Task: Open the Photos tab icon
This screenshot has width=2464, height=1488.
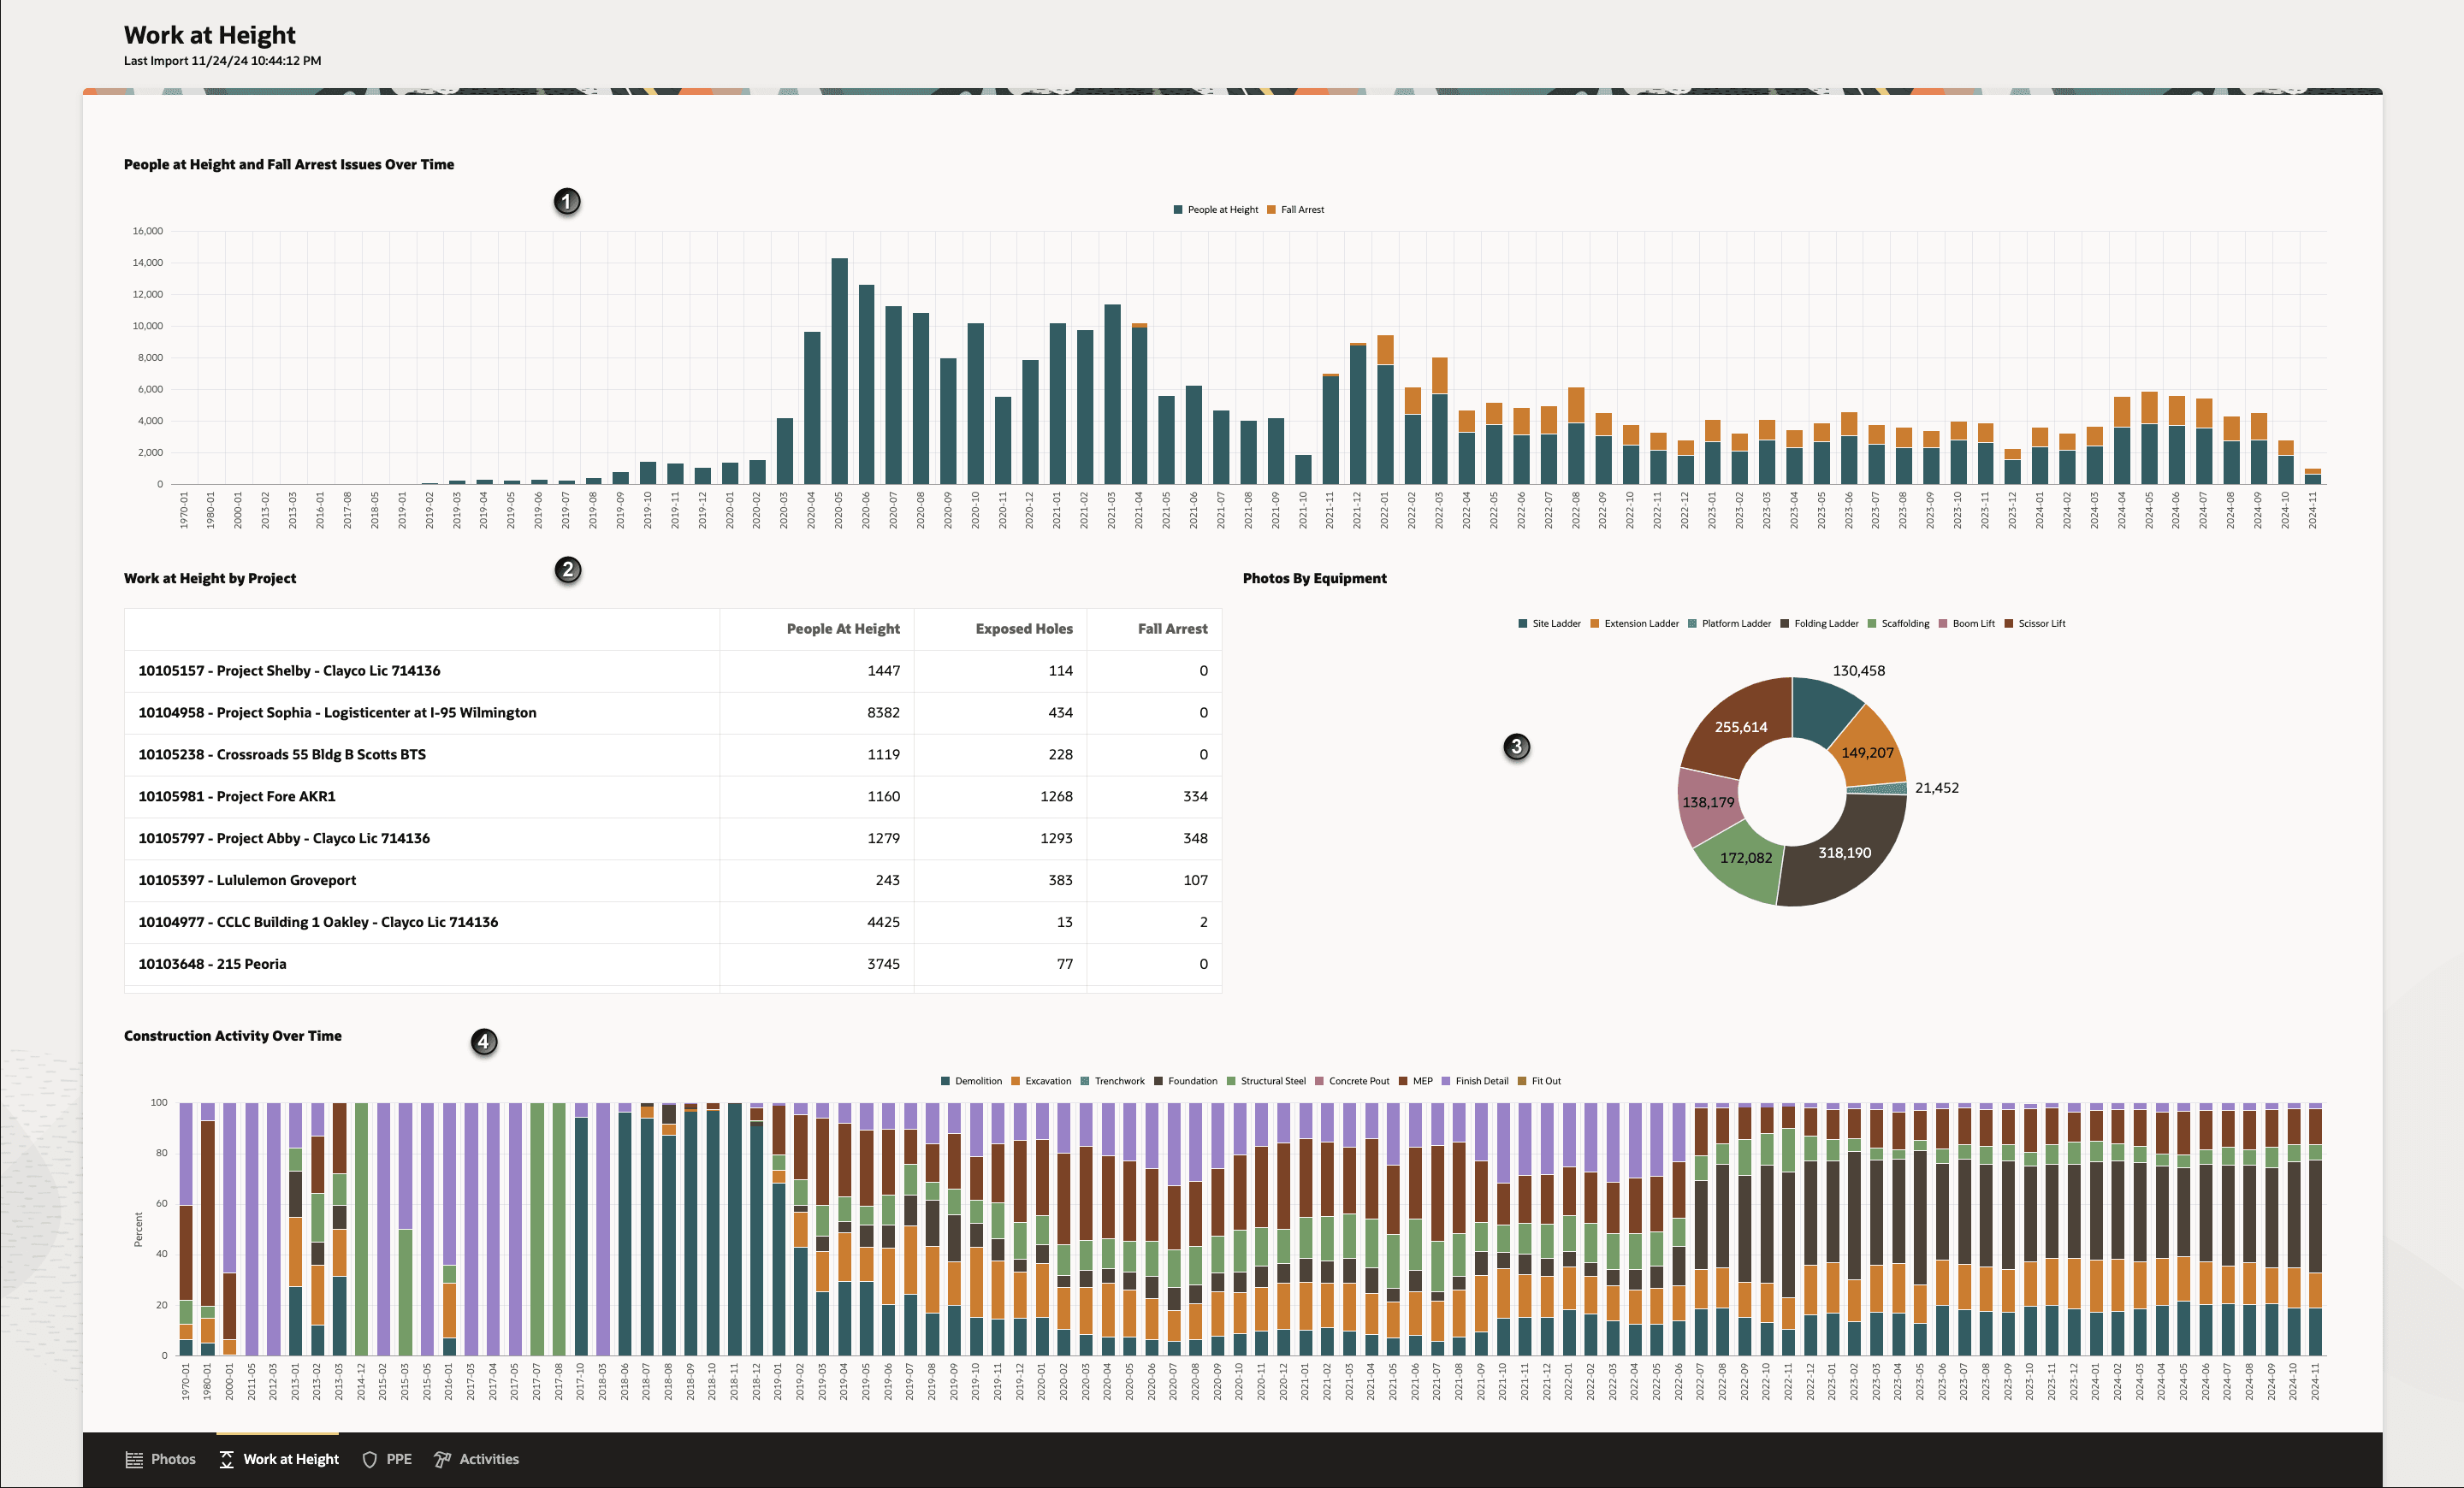Action: (x=134, y=1459)
